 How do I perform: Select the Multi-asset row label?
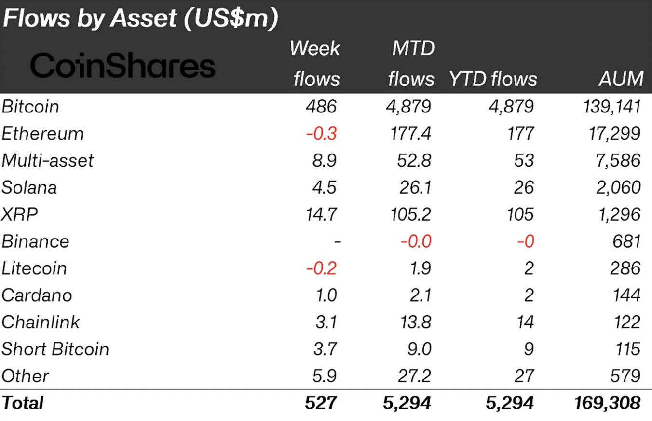[x=47, y=160]
